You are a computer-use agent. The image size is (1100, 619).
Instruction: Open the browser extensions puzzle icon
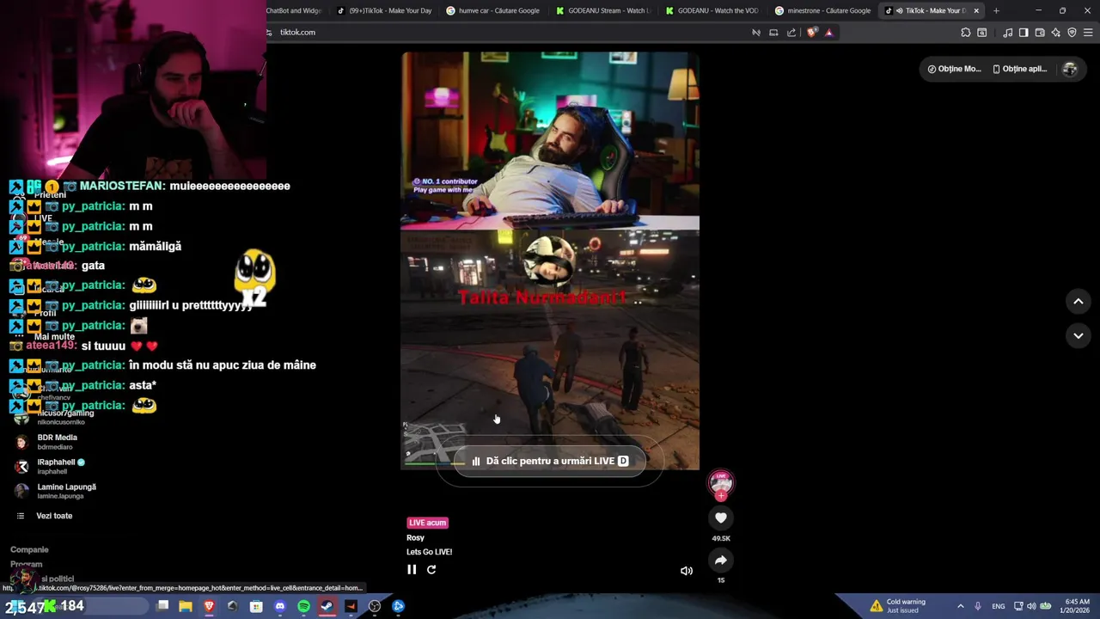coord(966,33)
